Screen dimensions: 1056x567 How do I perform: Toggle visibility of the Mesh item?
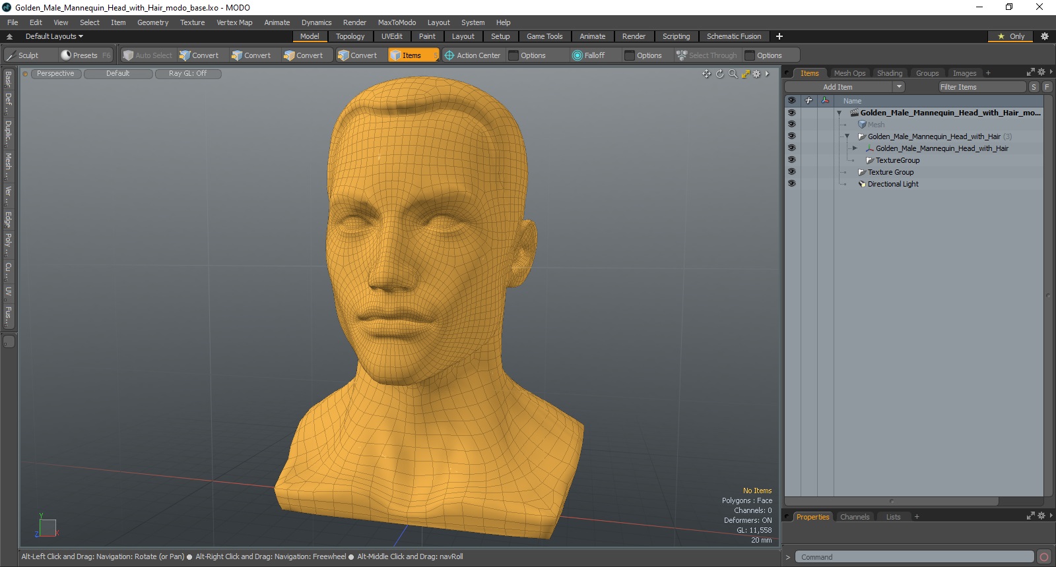[791, 125]
